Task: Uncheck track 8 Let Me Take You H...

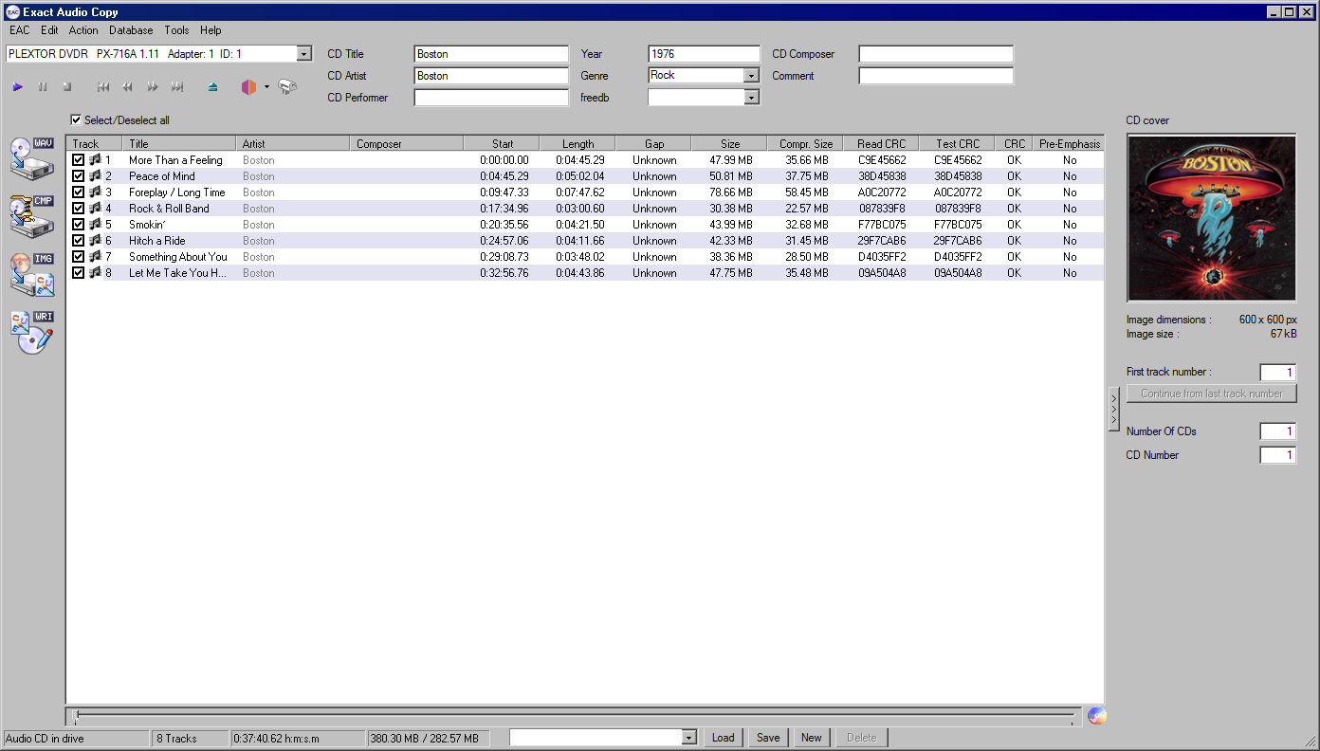Action: 79,273
